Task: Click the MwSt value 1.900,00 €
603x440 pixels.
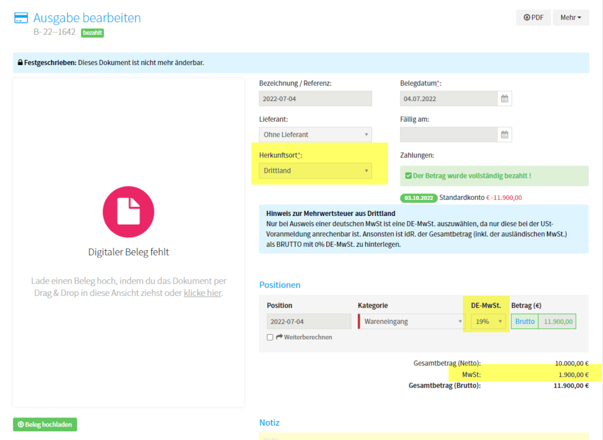Action: click(x=573, y=375)
